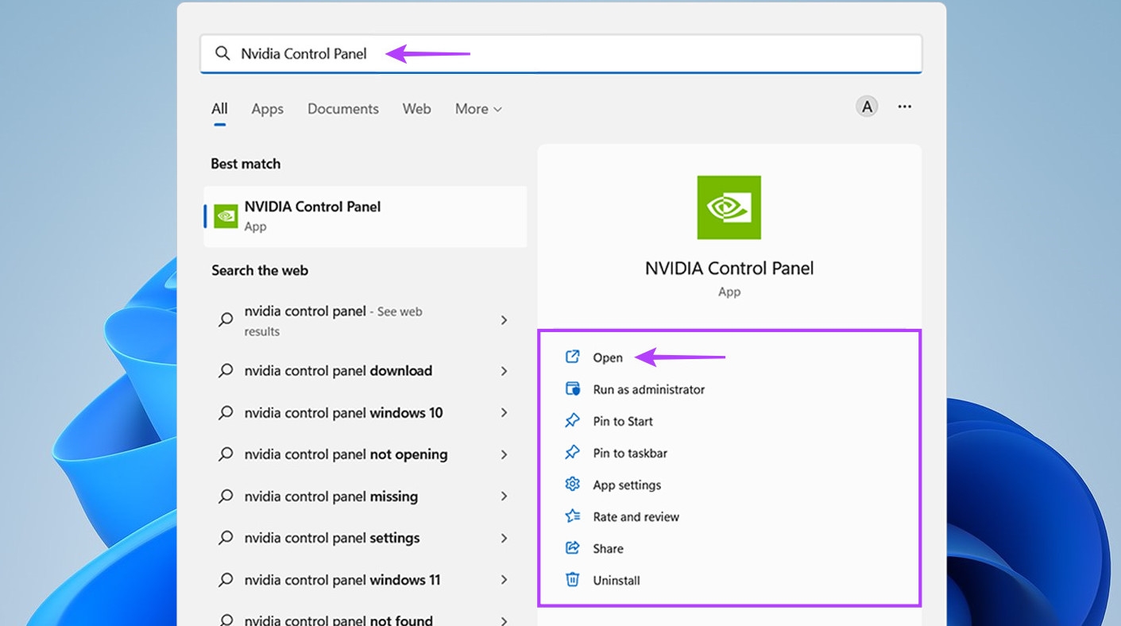Image resolution: width=1121 pixels, height=626 pixels.
Task: Click the Uninstall trash icon
Action: (572, 580)
